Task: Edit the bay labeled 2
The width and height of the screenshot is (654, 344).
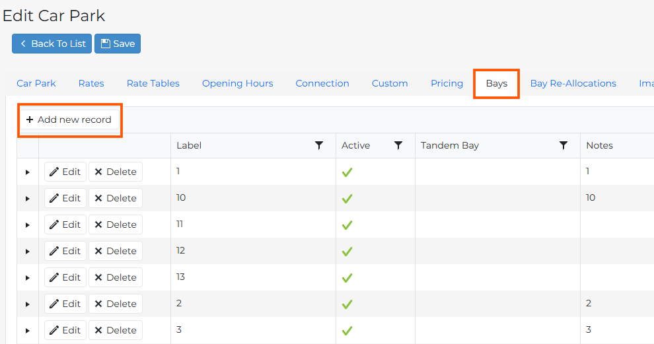Action: pos(65,304)
